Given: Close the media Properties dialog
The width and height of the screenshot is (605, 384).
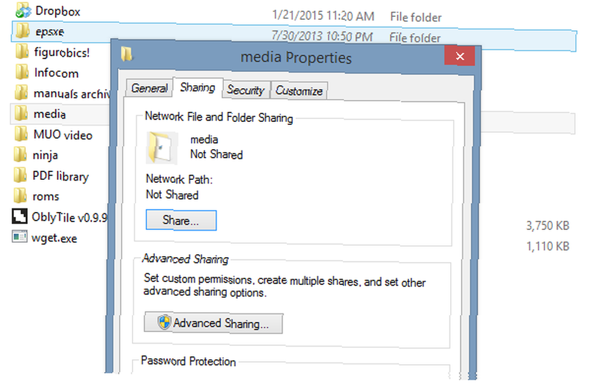Looking at the screenshot, I should tap(460, 56).
